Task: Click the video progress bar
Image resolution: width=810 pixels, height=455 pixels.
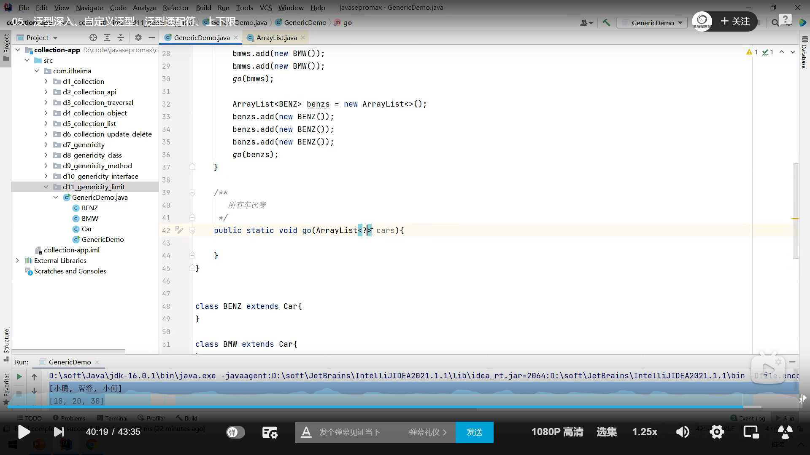Action: pos(380,407)
